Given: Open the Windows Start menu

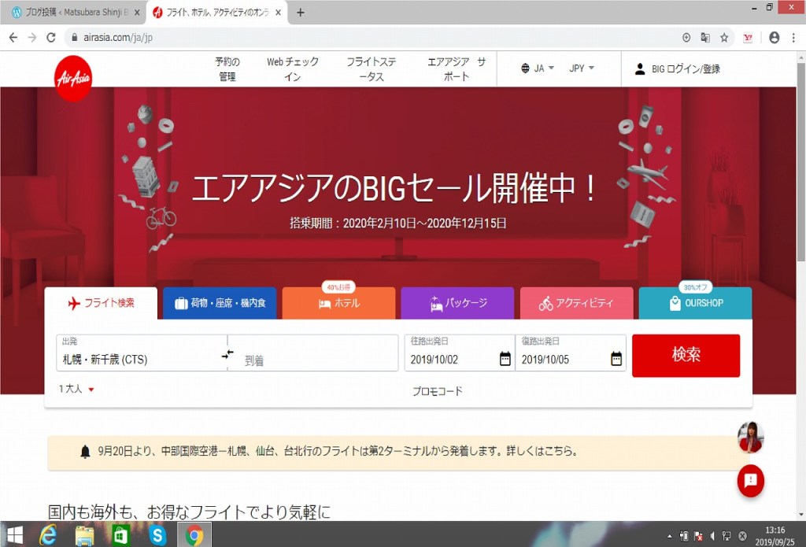Looking at the screenshot, I should point(14,535).
